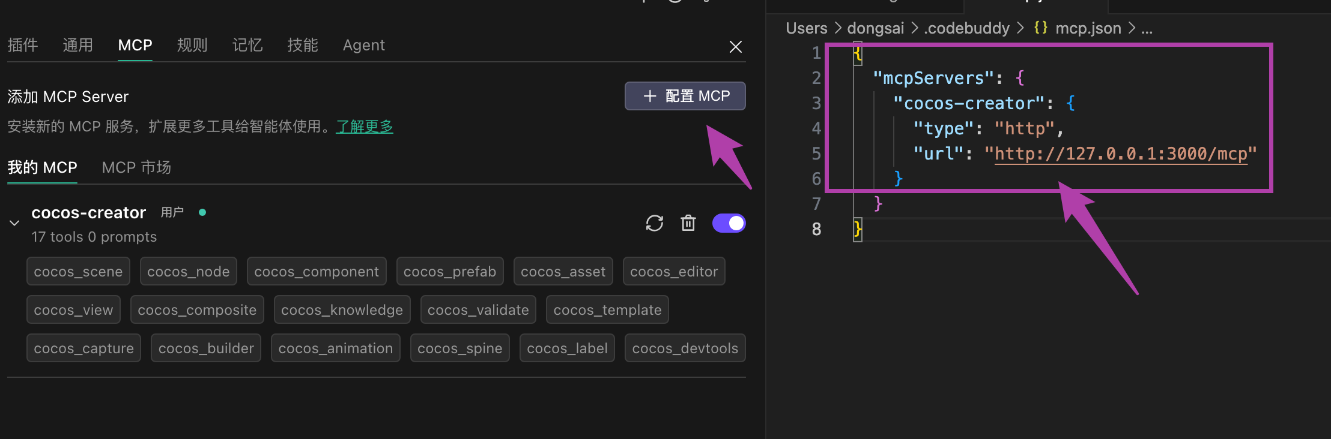This screenshot has height=439, width=1331.
Task: Click line number 1 in the gutter
Action: (x=816, y=53)
